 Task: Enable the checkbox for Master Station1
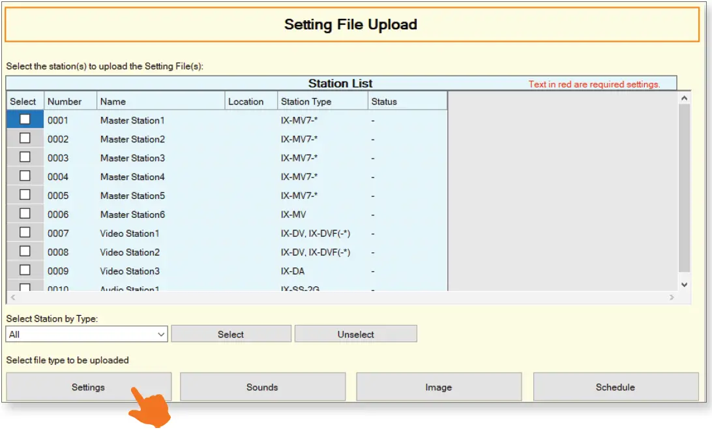(x=24, y=119)
